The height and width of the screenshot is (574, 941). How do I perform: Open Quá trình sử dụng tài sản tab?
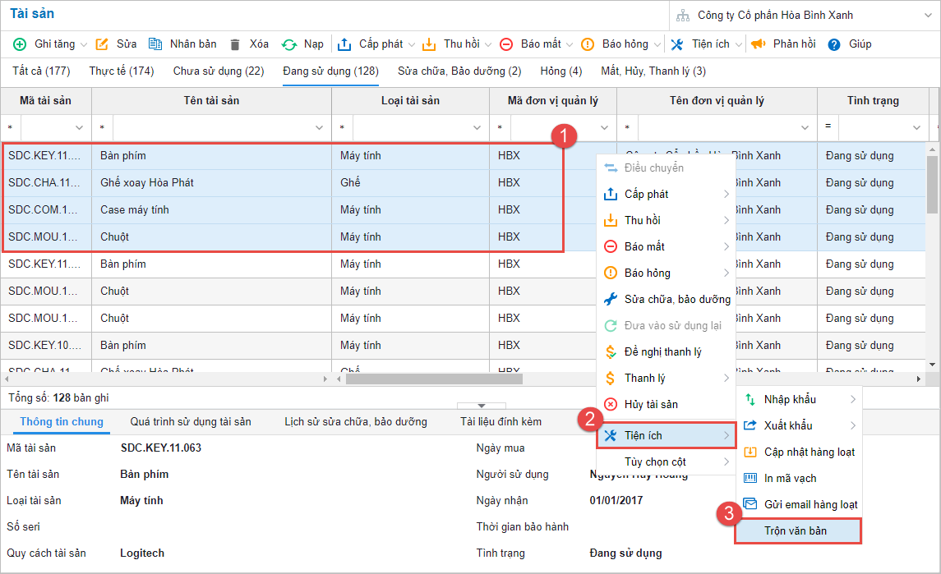point(191,422)
